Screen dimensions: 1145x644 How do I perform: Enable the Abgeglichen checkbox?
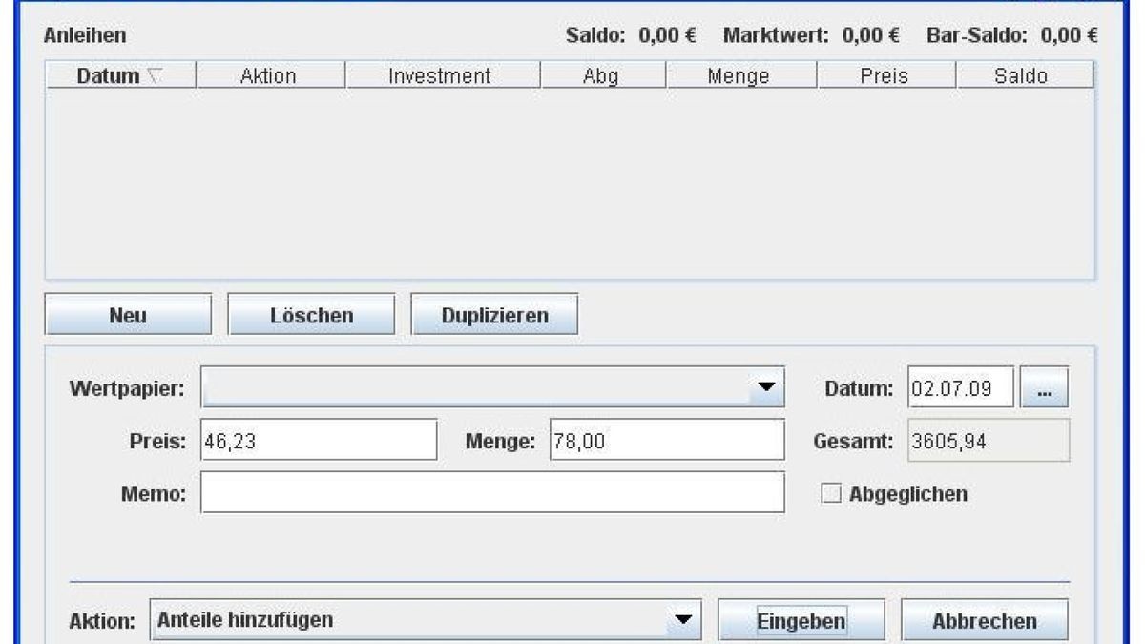coord(833,493)
